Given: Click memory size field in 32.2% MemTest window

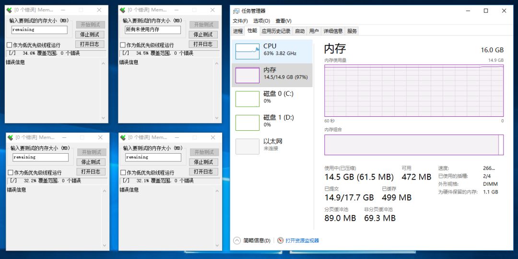Looking at the screenshot, I should pyautogui.click(x=41, y=158).
